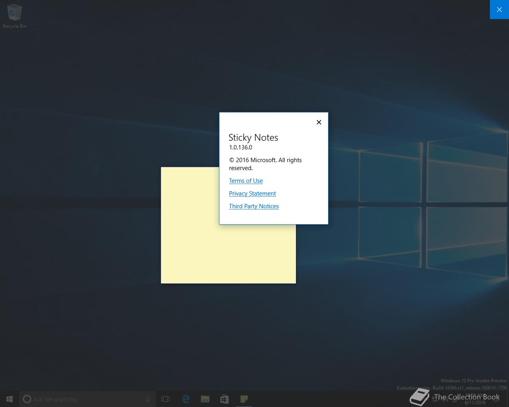Select the Sticky Notes taskbar icon
Screen dimensions: 509x407
point(244,399)
